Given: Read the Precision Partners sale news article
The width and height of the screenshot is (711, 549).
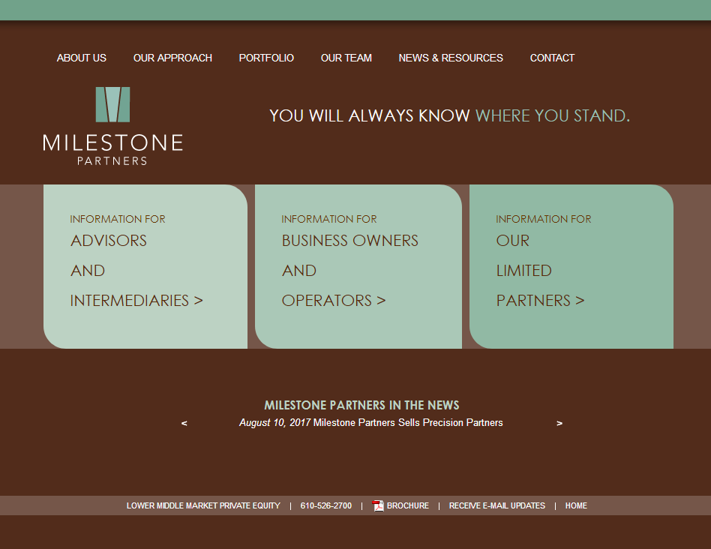Looking at the screenshot, I should click(x=371, y=422).
